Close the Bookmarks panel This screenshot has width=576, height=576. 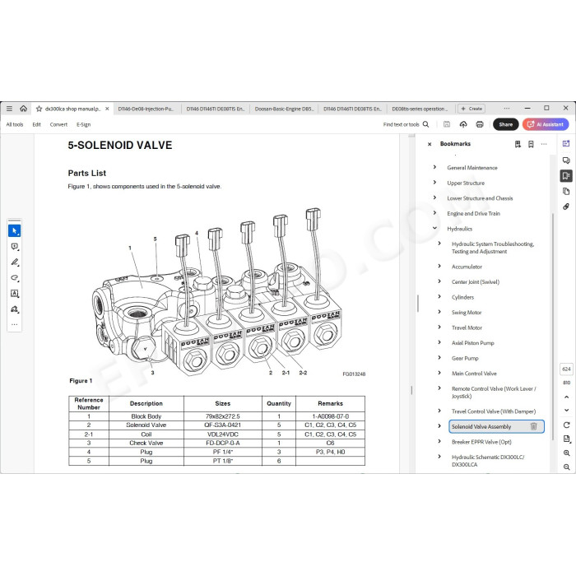(x=430, y=144)
